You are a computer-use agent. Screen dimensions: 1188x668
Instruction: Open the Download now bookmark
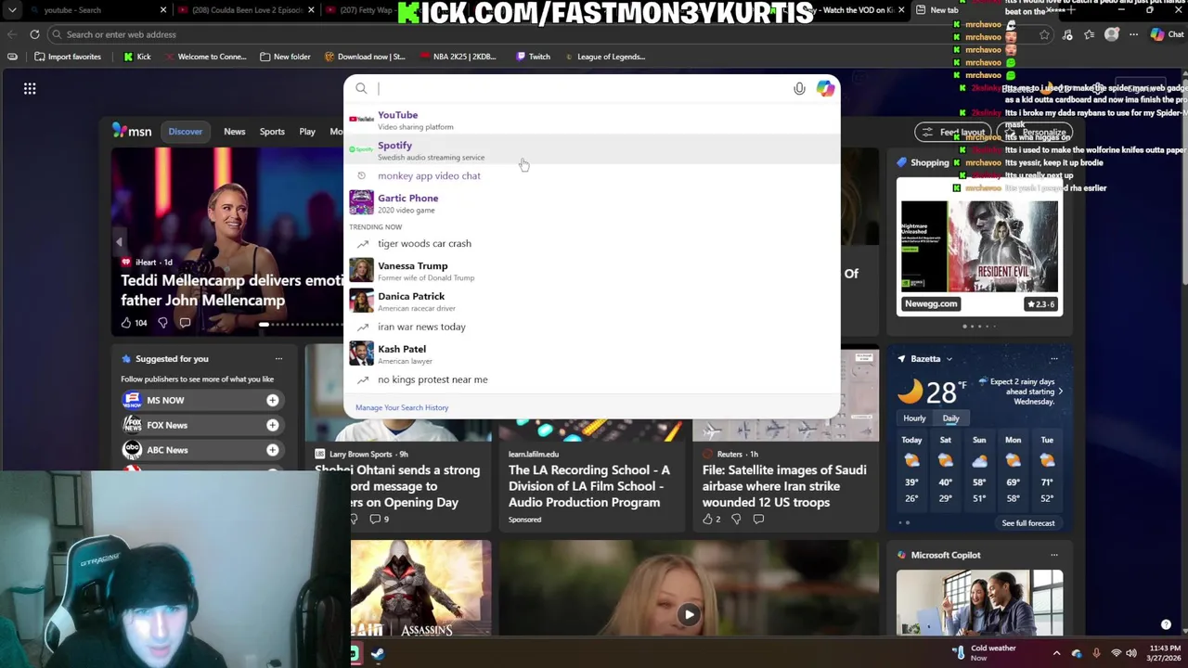tap(365, 57)
